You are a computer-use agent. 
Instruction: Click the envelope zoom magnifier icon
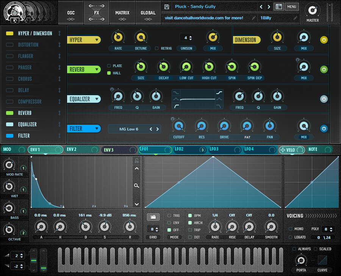click(137, 186)
